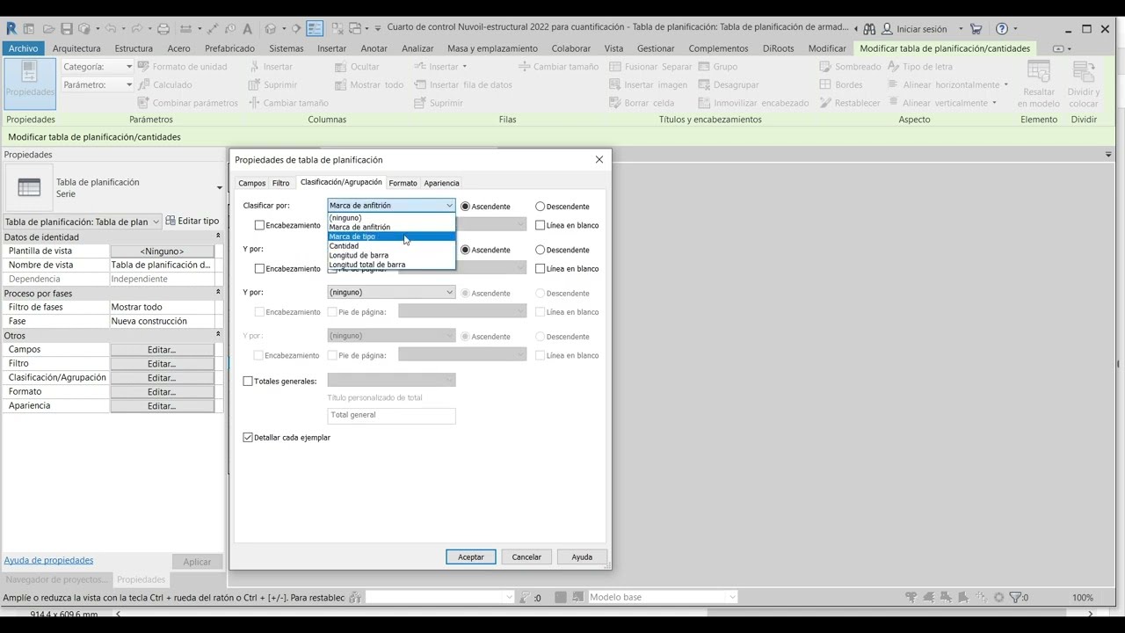Open Ayuda de propiedades link
This screenshot has height=633, width=1125.
pos(48,560)
